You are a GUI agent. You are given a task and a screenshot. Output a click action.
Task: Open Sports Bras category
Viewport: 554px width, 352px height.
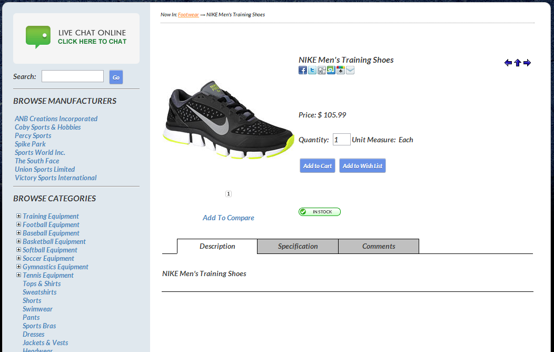click(x=39, y=326)
